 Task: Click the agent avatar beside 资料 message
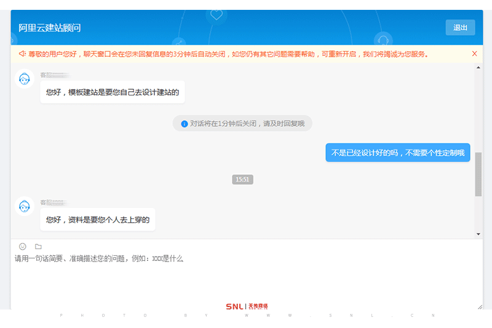click(x=25, y=206)
